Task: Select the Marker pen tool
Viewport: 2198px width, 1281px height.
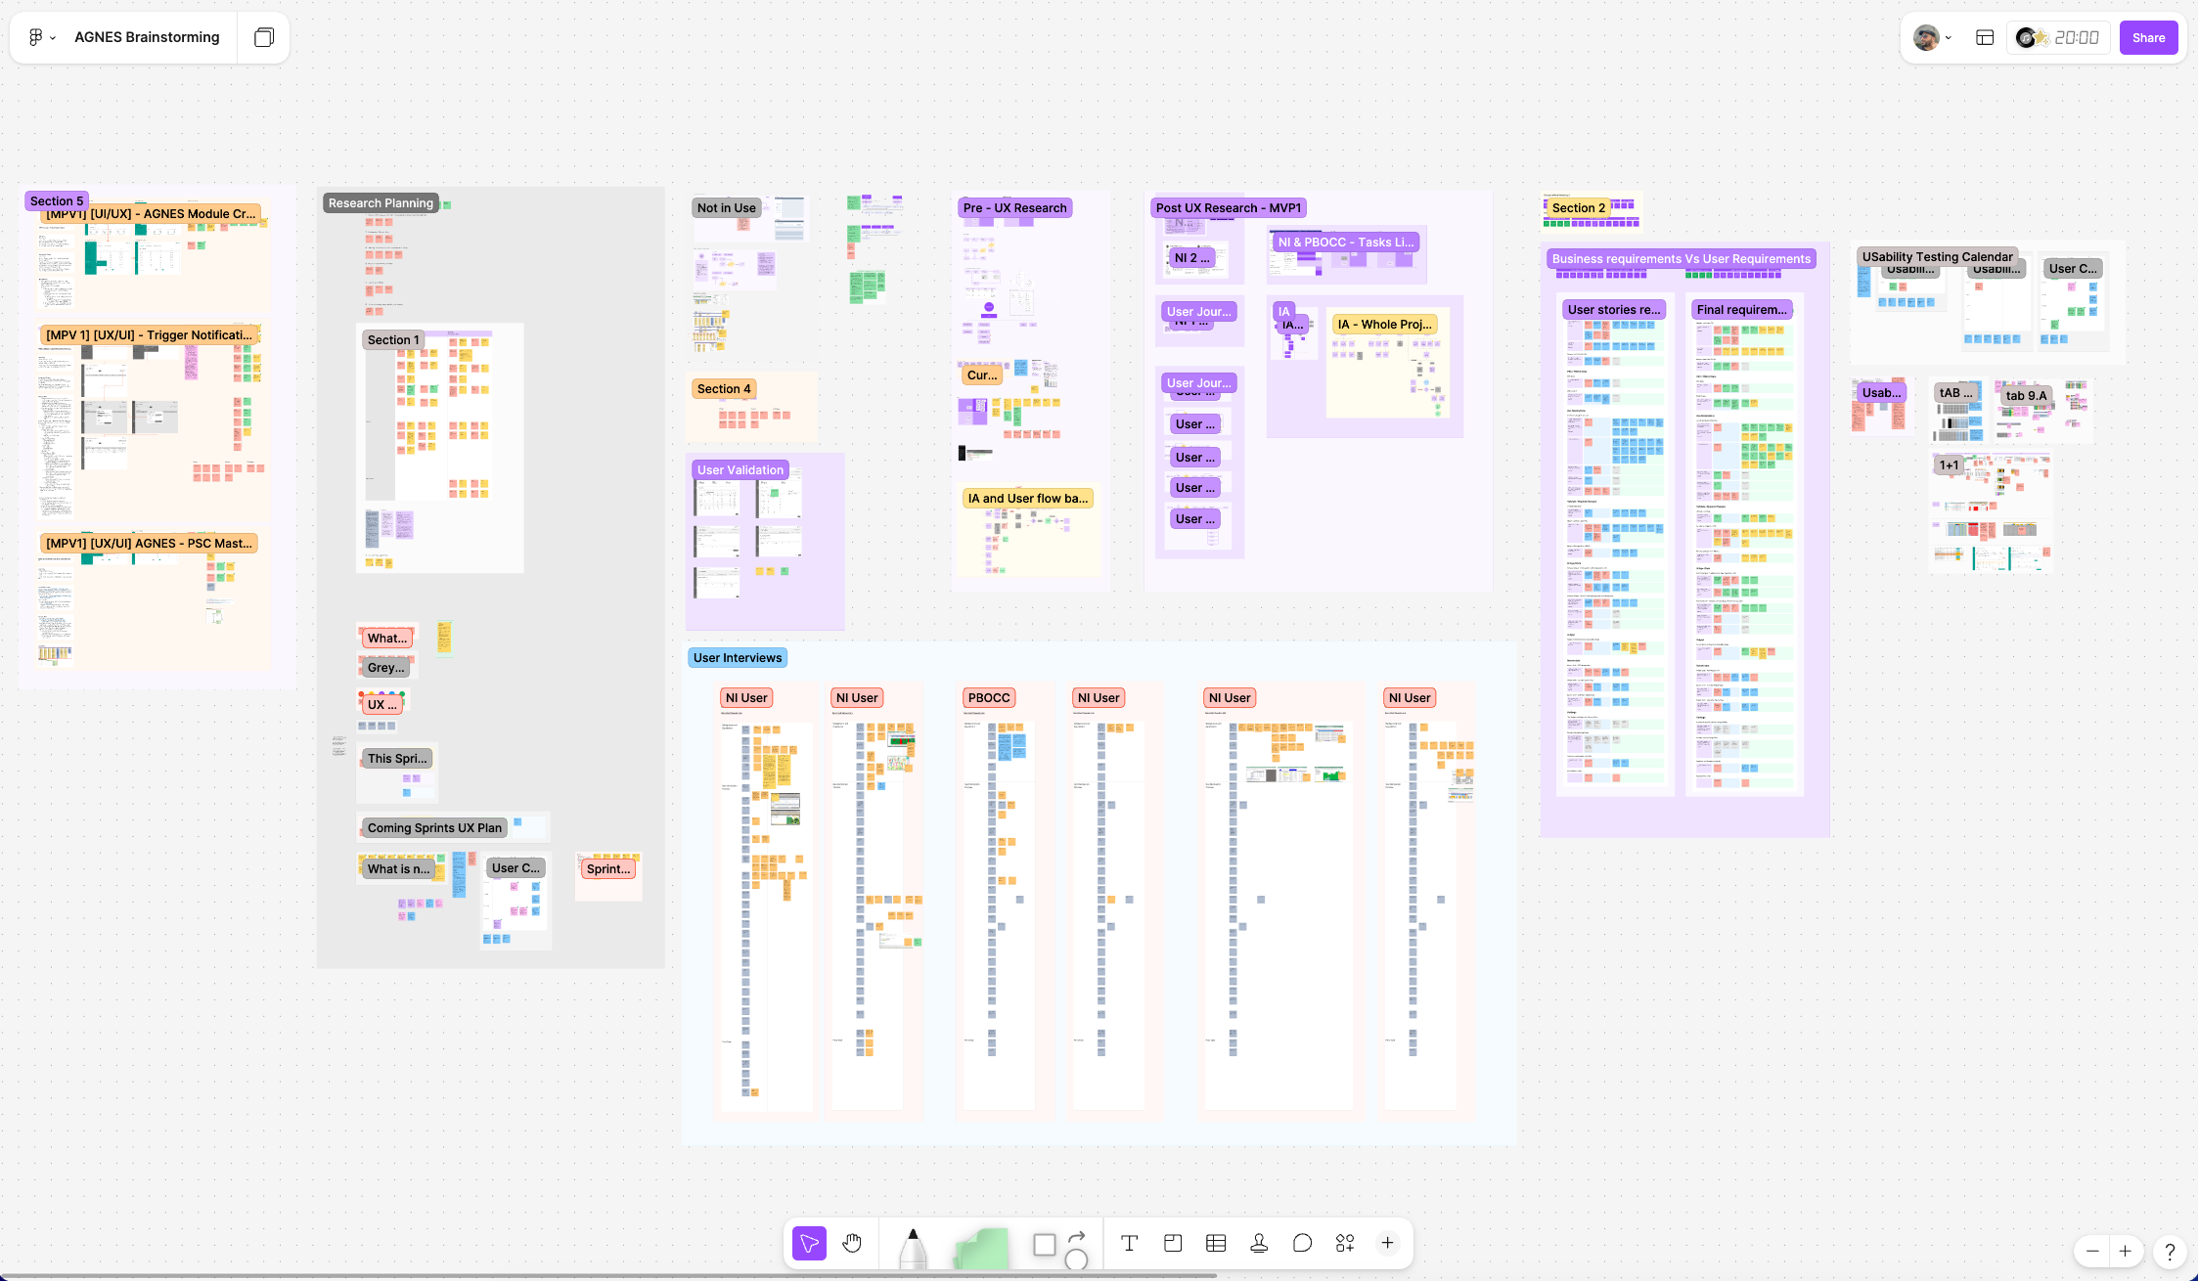Action: (x=913, y=1247)
